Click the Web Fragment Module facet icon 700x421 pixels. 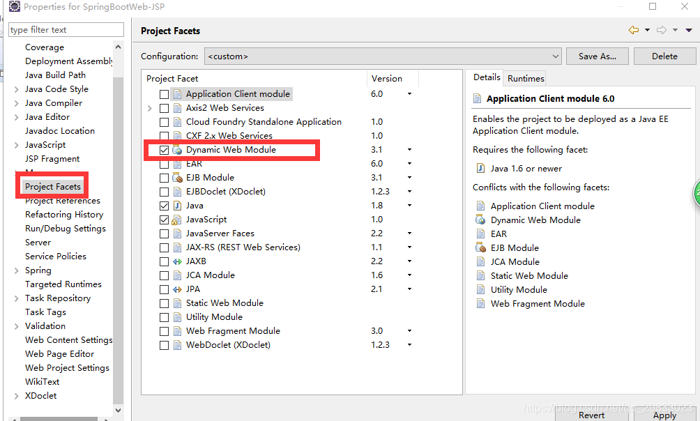[x=177, y=331]
